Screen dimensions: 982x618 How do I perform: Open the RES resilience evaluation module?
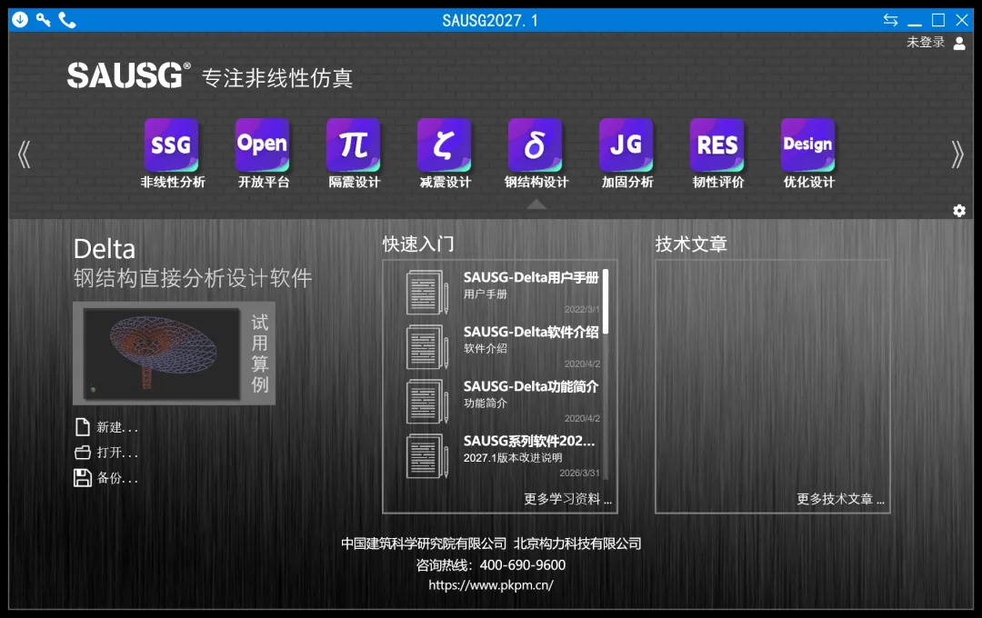pos(717,145)
